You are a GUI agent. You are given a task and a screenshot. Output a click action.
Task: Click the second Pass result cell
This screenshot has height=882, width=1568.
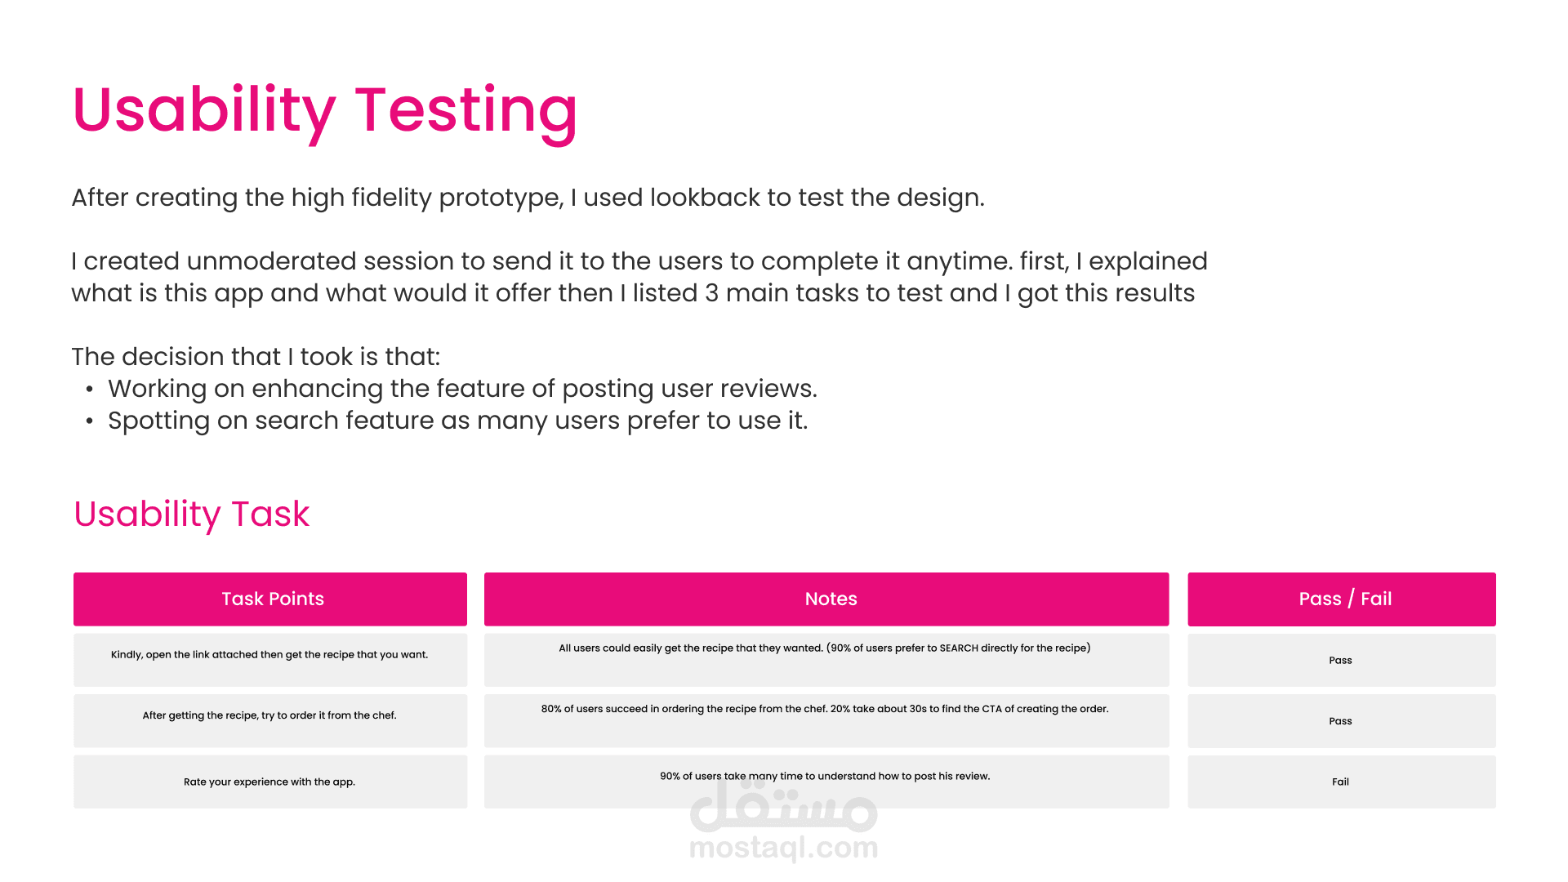pos(1342,720)
